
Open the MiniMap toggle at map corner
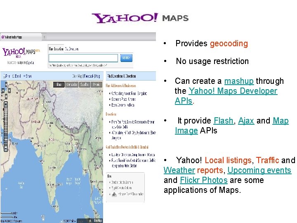pyautogui.click(x=98, y=221)
